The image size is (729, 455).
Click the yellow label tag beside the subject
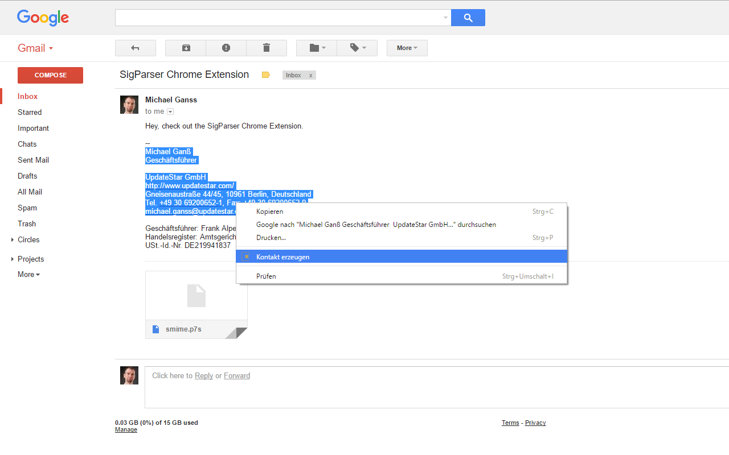coord(265,75)
